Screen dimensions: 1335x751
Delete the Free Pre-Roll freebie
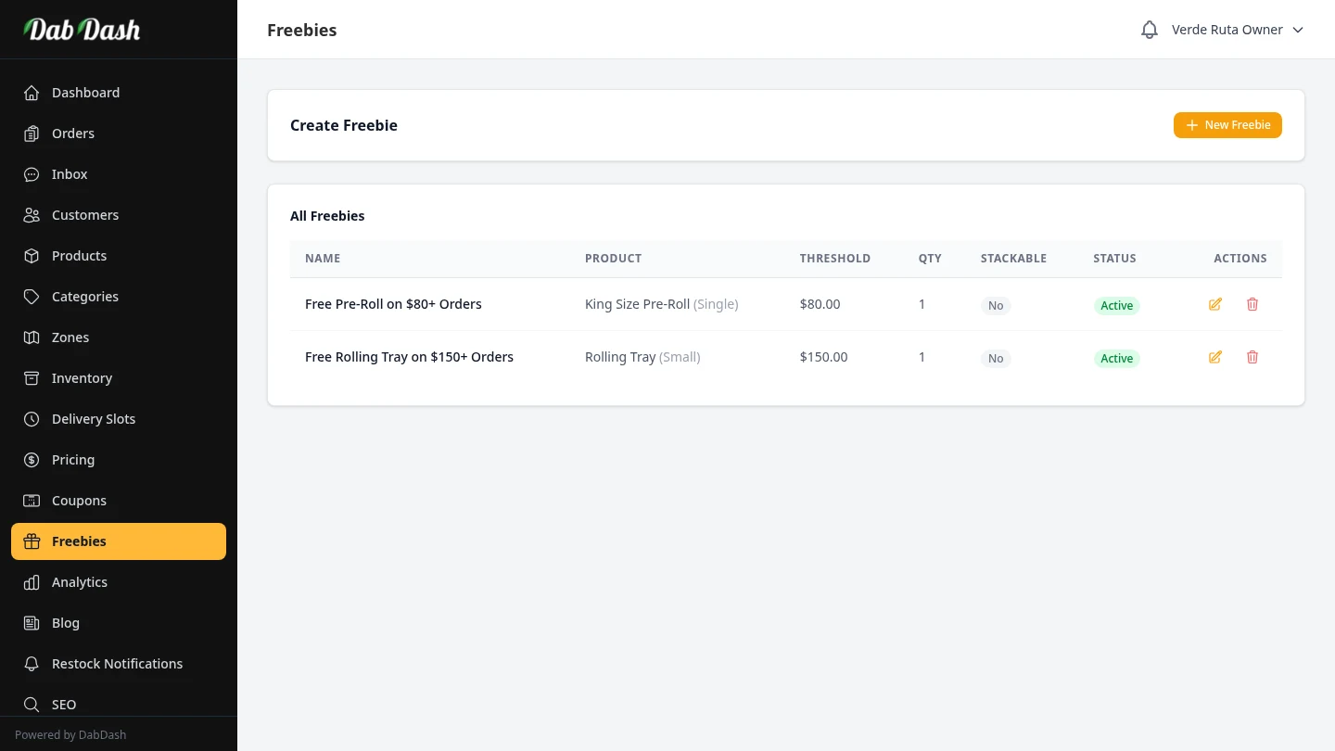click(x=1252, y=304)
